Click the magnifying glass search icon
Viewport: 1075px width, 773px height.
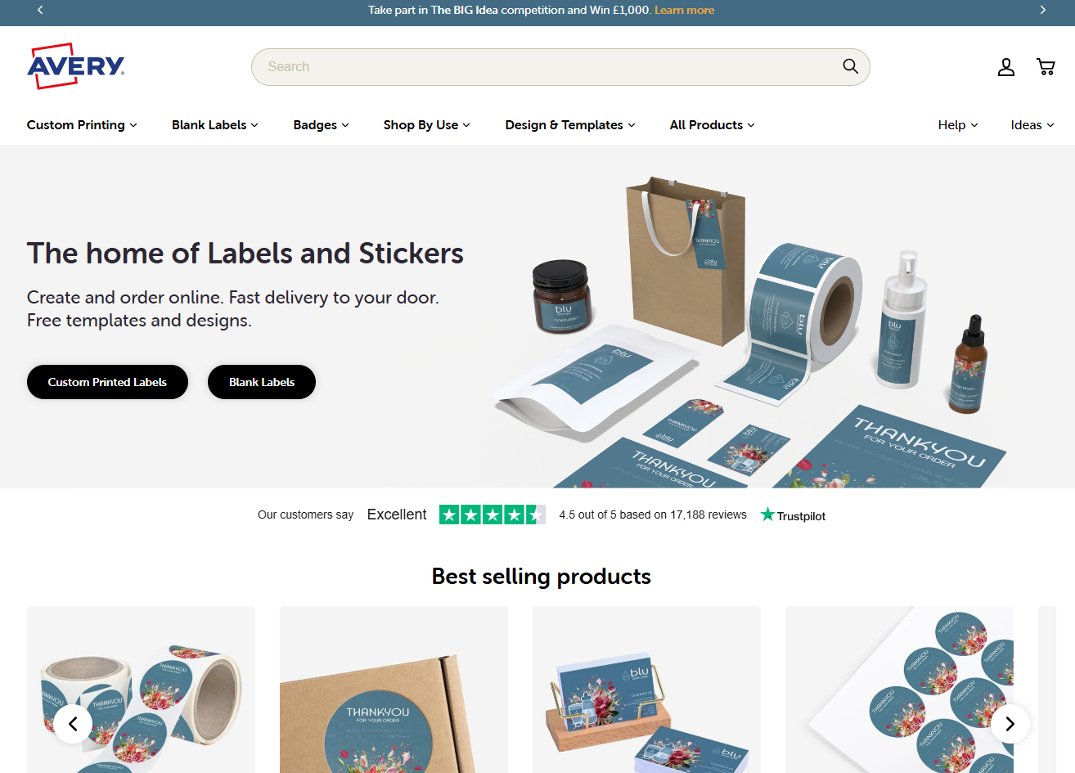pyautogui.click(x=851, y=66)
